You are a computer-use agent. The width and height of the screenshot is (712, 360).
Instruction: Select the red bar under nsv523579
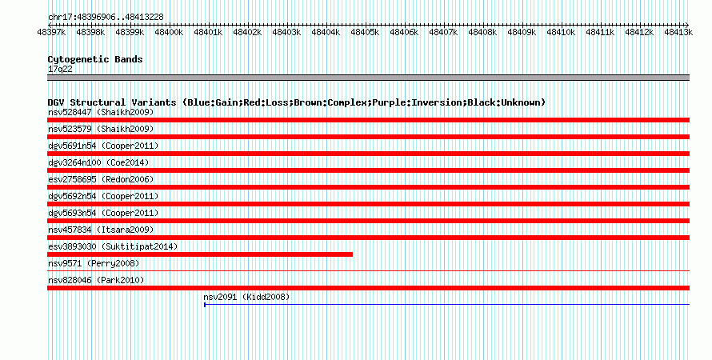point(368,137)
